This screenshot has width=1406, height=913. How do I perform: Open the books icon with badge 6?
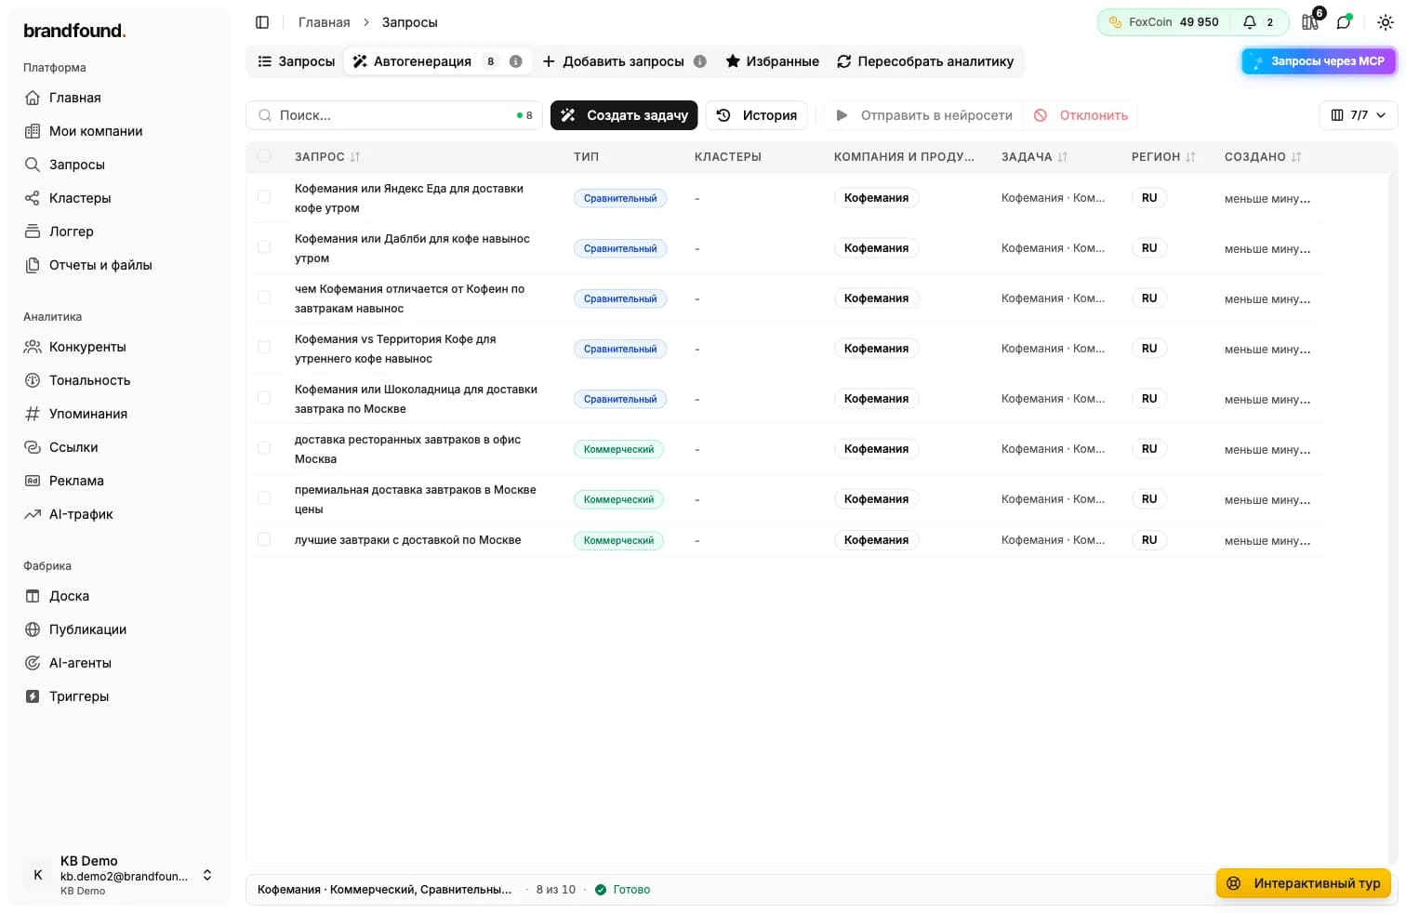(1310, 22)
